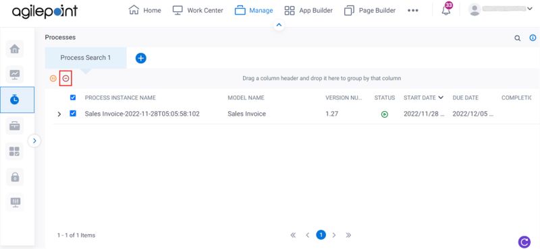
Task: Go to previous page
Action: tap(307, 236)
